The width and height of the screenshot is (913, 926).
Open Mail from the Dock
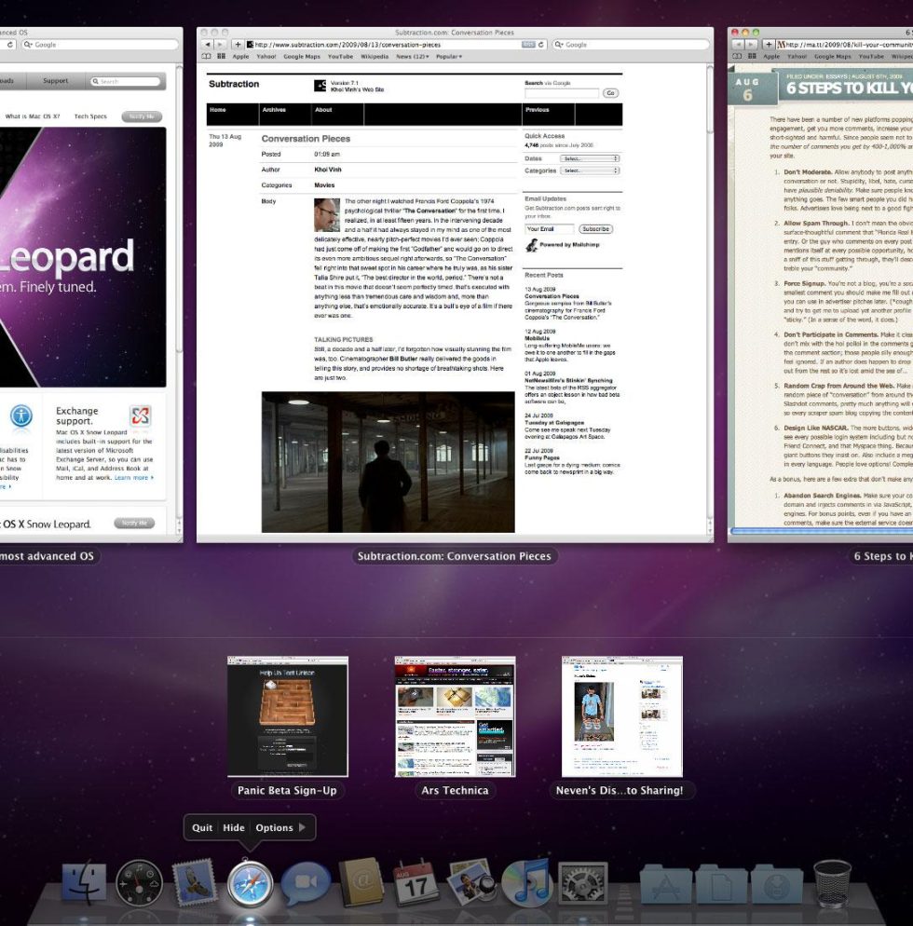(193, 880)
